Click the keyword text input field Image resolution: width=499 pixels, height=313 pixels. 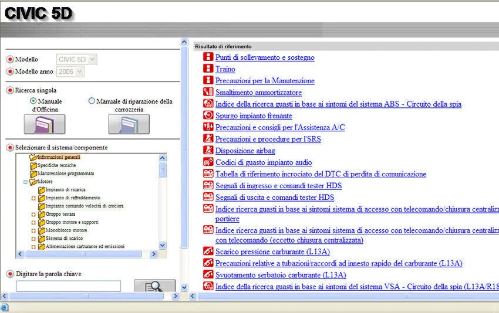click(x=69, y=286)
